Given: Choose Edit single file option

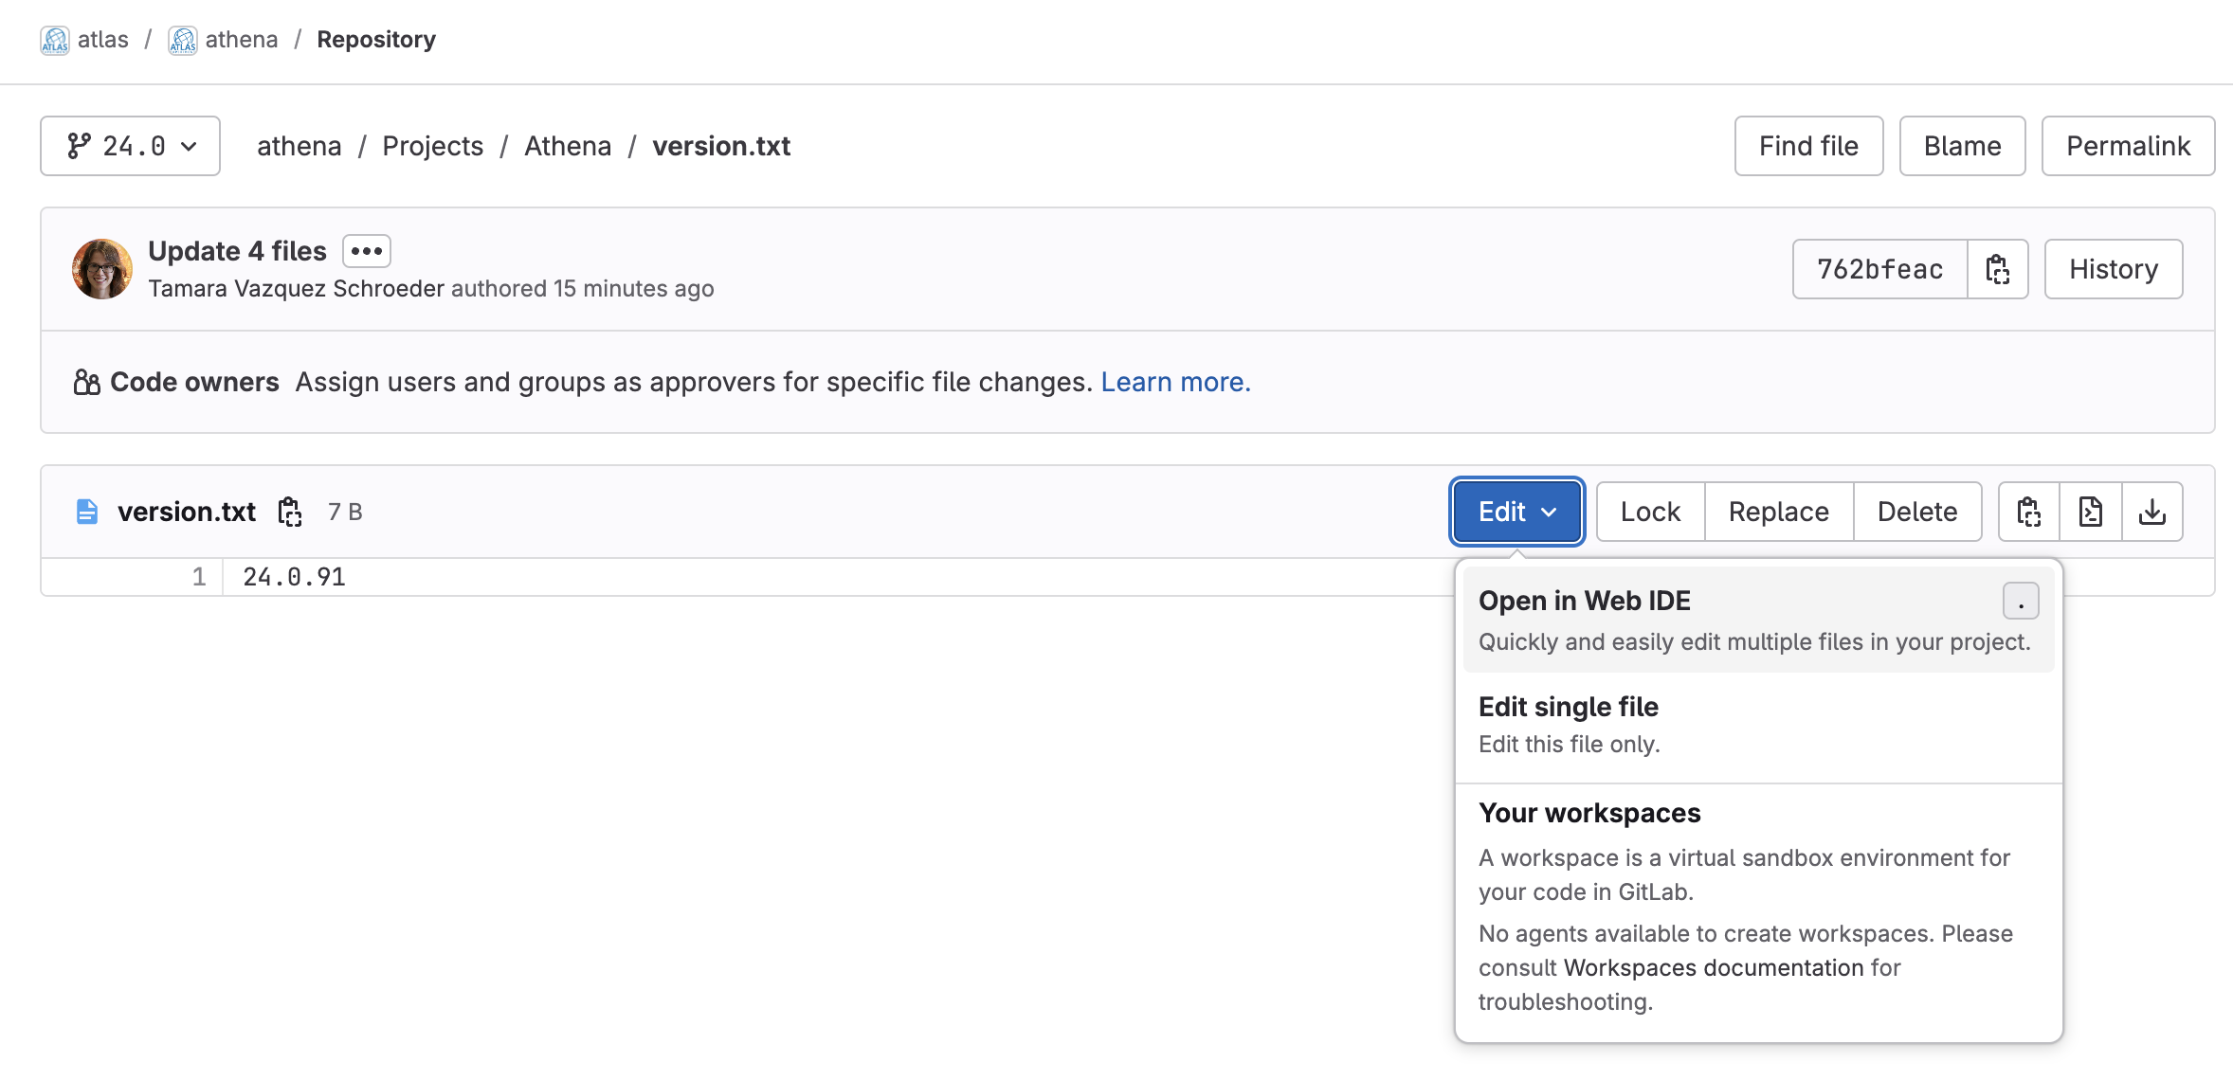Looking at the screenshot, I should (1758, 725).
